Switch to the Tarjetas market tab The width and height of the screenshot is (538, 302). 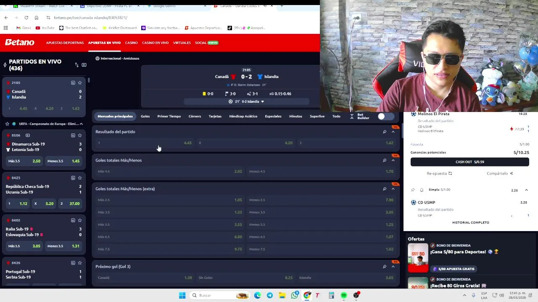pyautogui.click(x=215, y=116)
